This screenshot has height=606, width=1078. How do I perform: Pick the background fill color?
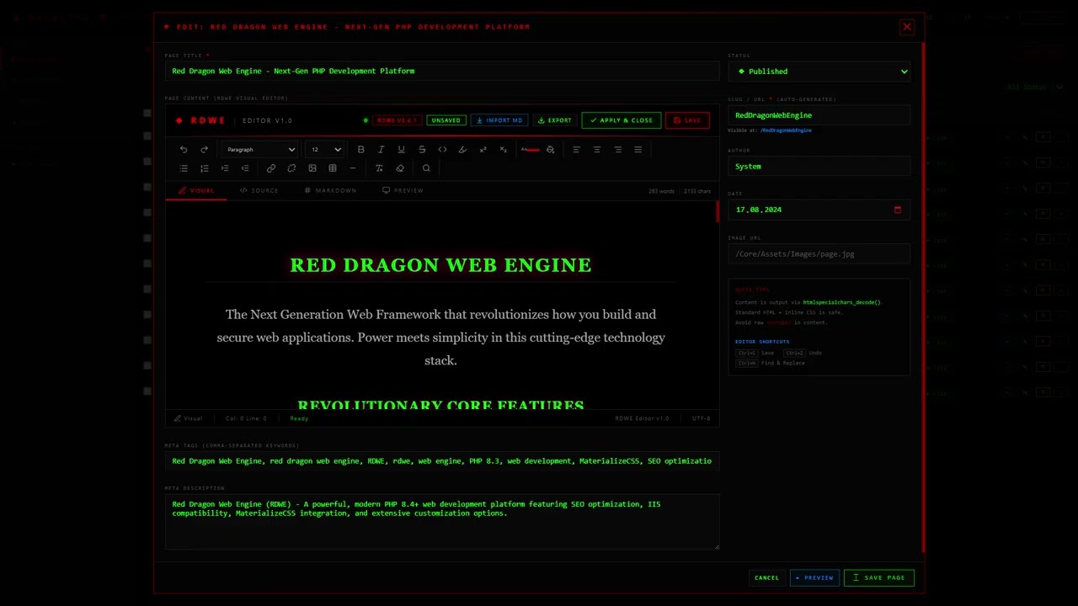(550, 150)
